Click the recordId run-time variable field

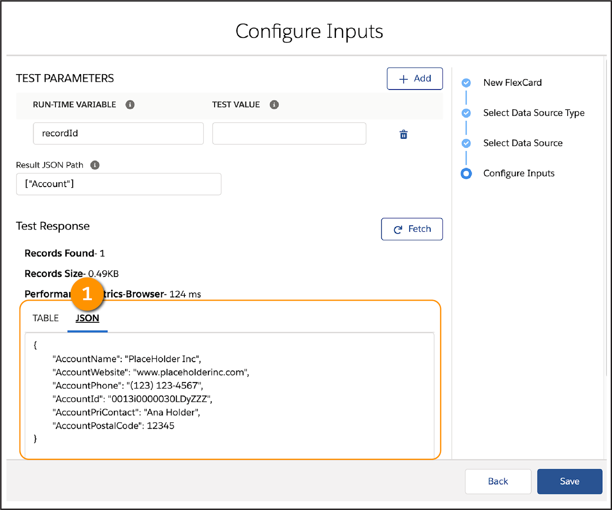pos(118,133)
